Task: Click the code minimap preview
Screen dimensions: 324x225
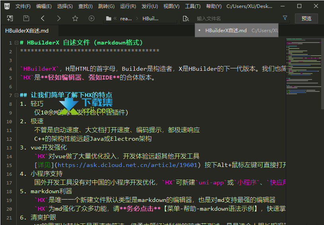Action: [x=303, y=66]
